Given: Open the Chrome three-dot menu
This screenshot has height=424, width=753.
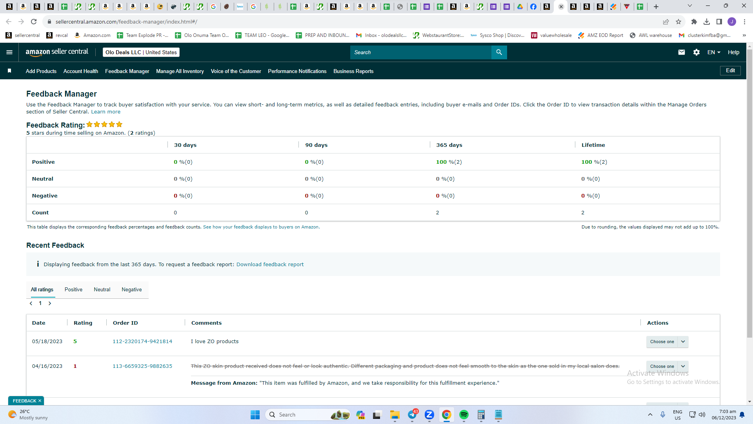Looking at the screenshot, I should [744, 22].
